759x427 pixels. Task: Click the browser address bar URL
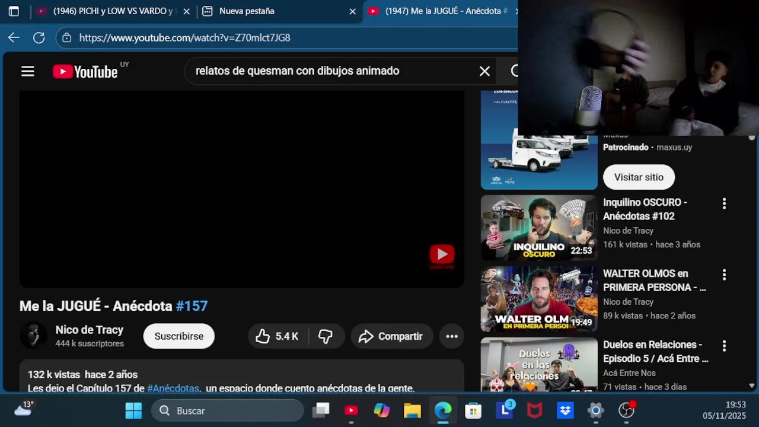coord(184,37)
